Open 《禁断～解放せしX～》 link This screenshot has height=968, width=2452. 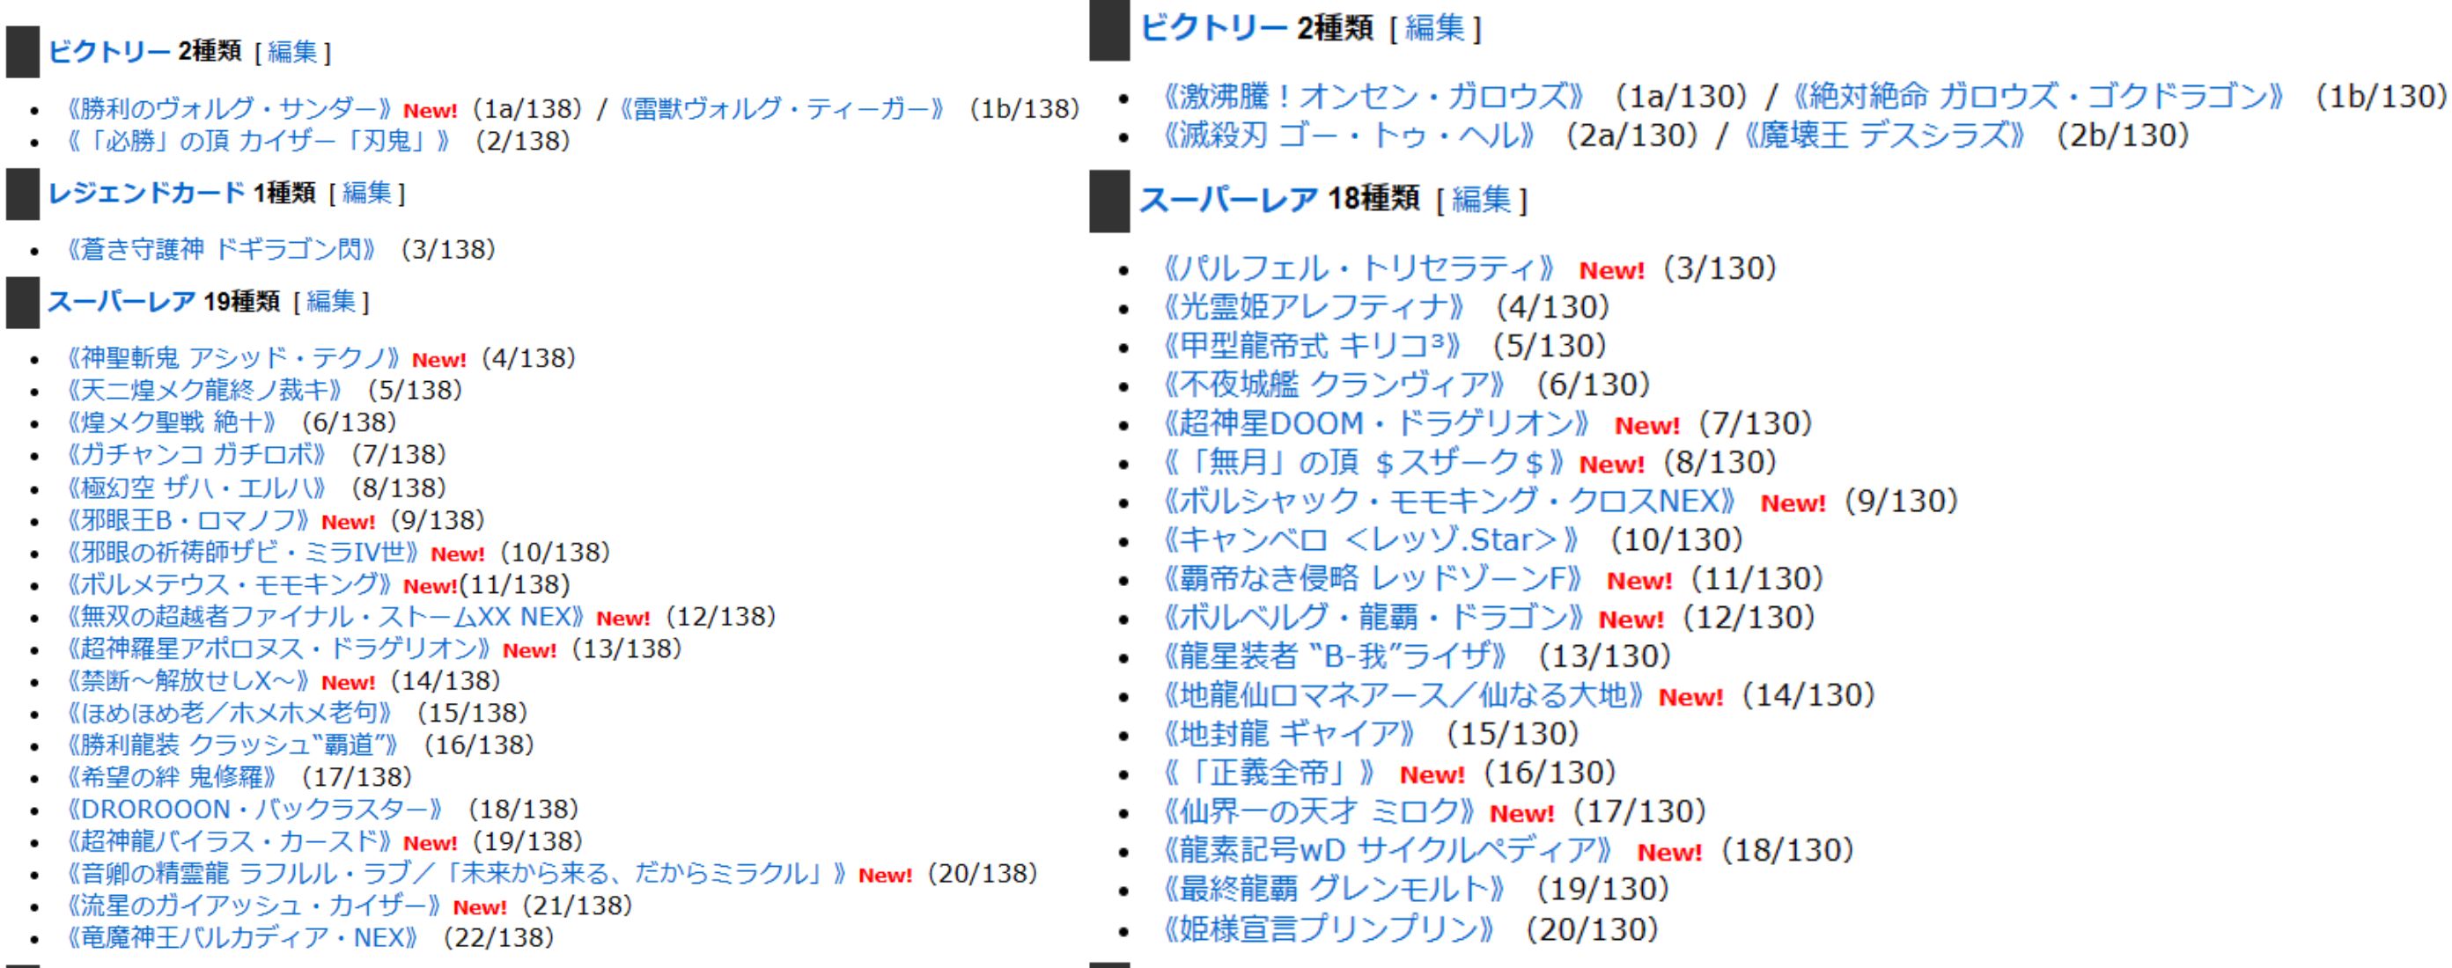coord(188,680)
